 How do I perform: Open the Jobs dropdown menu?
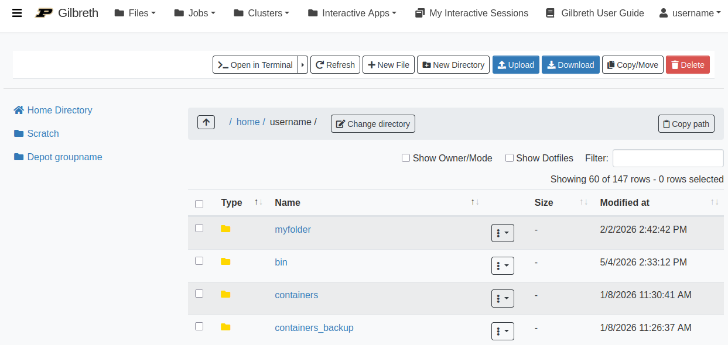point(195,13)
